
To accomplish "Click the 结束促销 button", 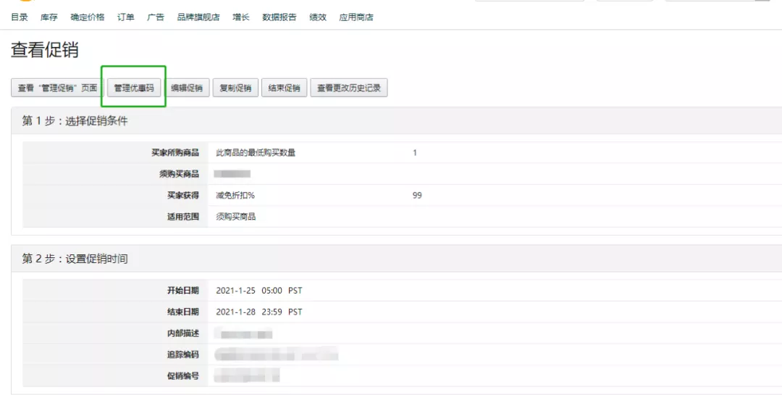I will tap(285, 88).
